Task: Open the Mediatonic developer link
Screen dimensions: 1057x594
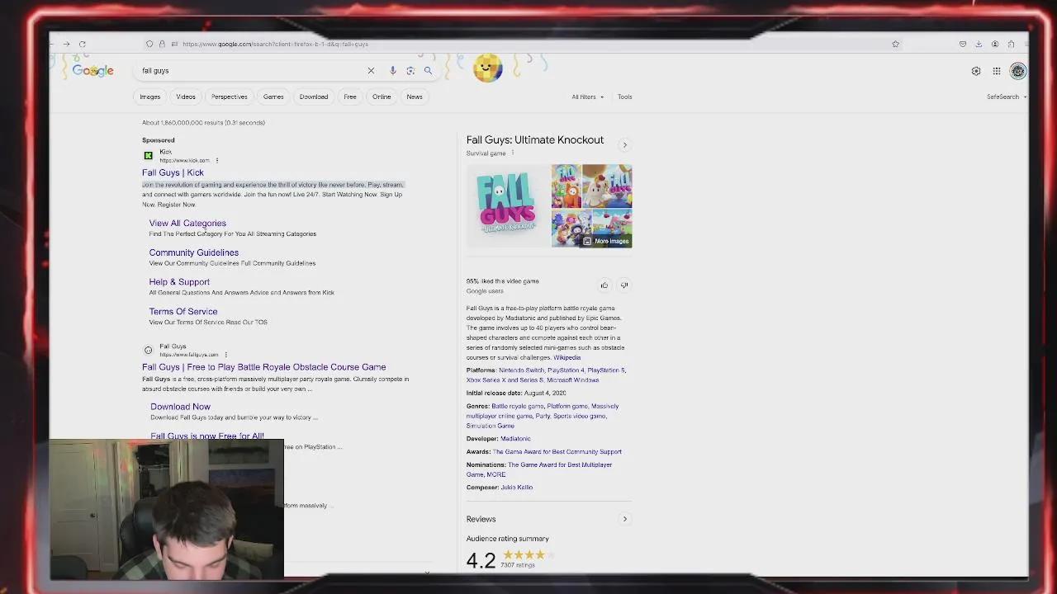Action: pos(515,439)
